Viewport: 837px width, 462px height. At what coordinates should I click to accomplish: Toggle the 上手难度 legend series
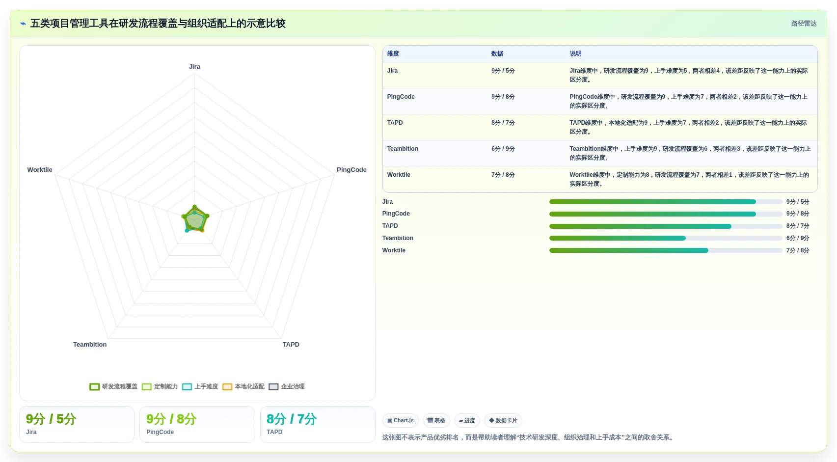200,386
